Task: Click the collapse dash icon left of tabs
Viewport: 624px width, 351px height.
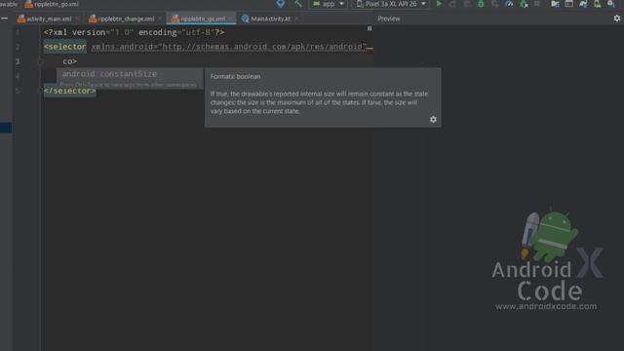Action: pyautogui.click(x=4, y=19)
